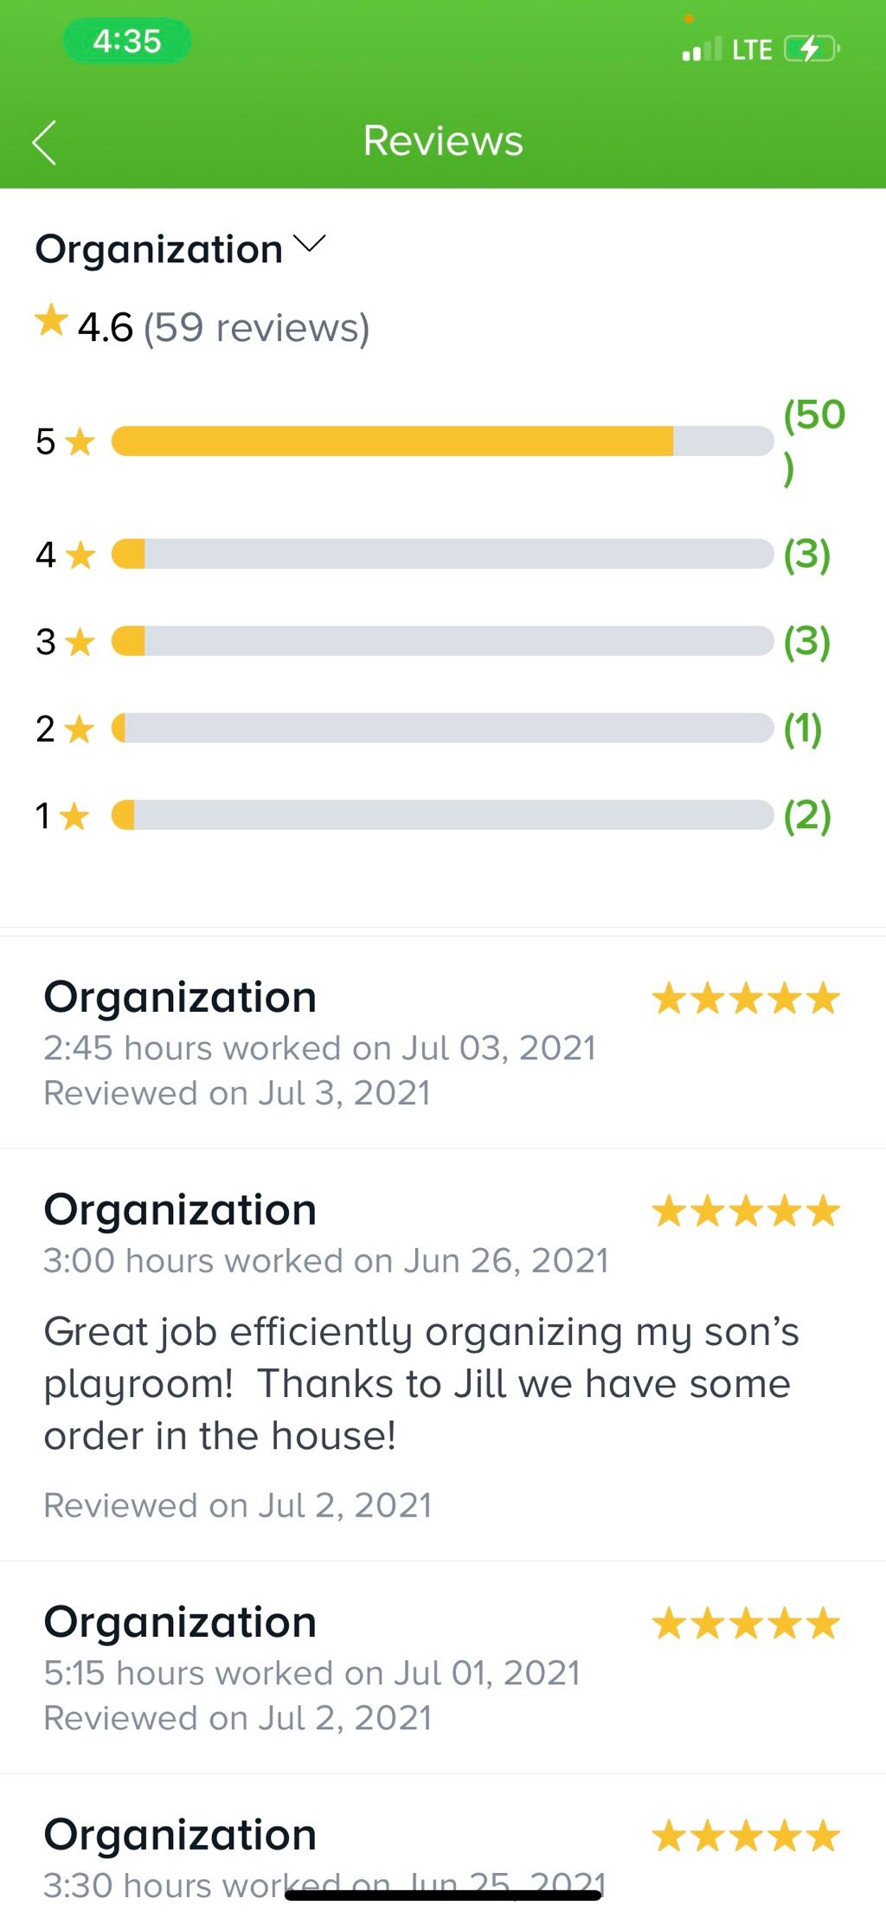Expand the Organization category dropdown chevron
The height and width of the screenshot is (1918, 886).
309,243
